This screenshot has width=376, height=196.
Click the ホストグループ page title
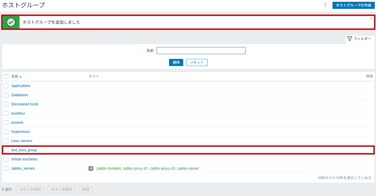tap(24, 5)
